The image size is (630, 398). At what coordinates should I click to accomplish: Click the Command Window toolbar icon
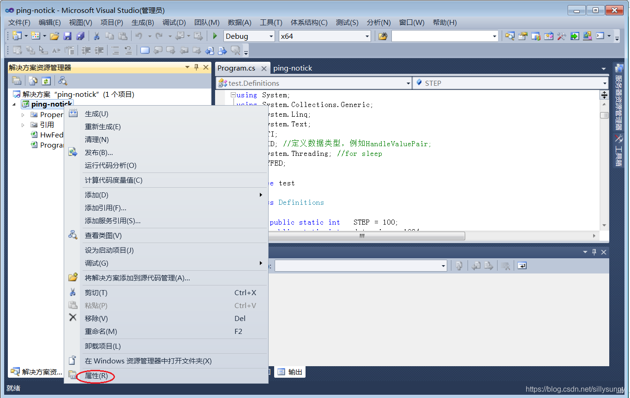(600, 36)
